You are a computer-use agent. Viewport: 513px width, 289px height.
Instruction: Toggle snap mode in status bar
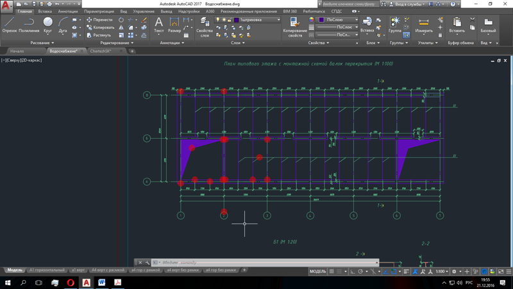click(x=339, y=271)
